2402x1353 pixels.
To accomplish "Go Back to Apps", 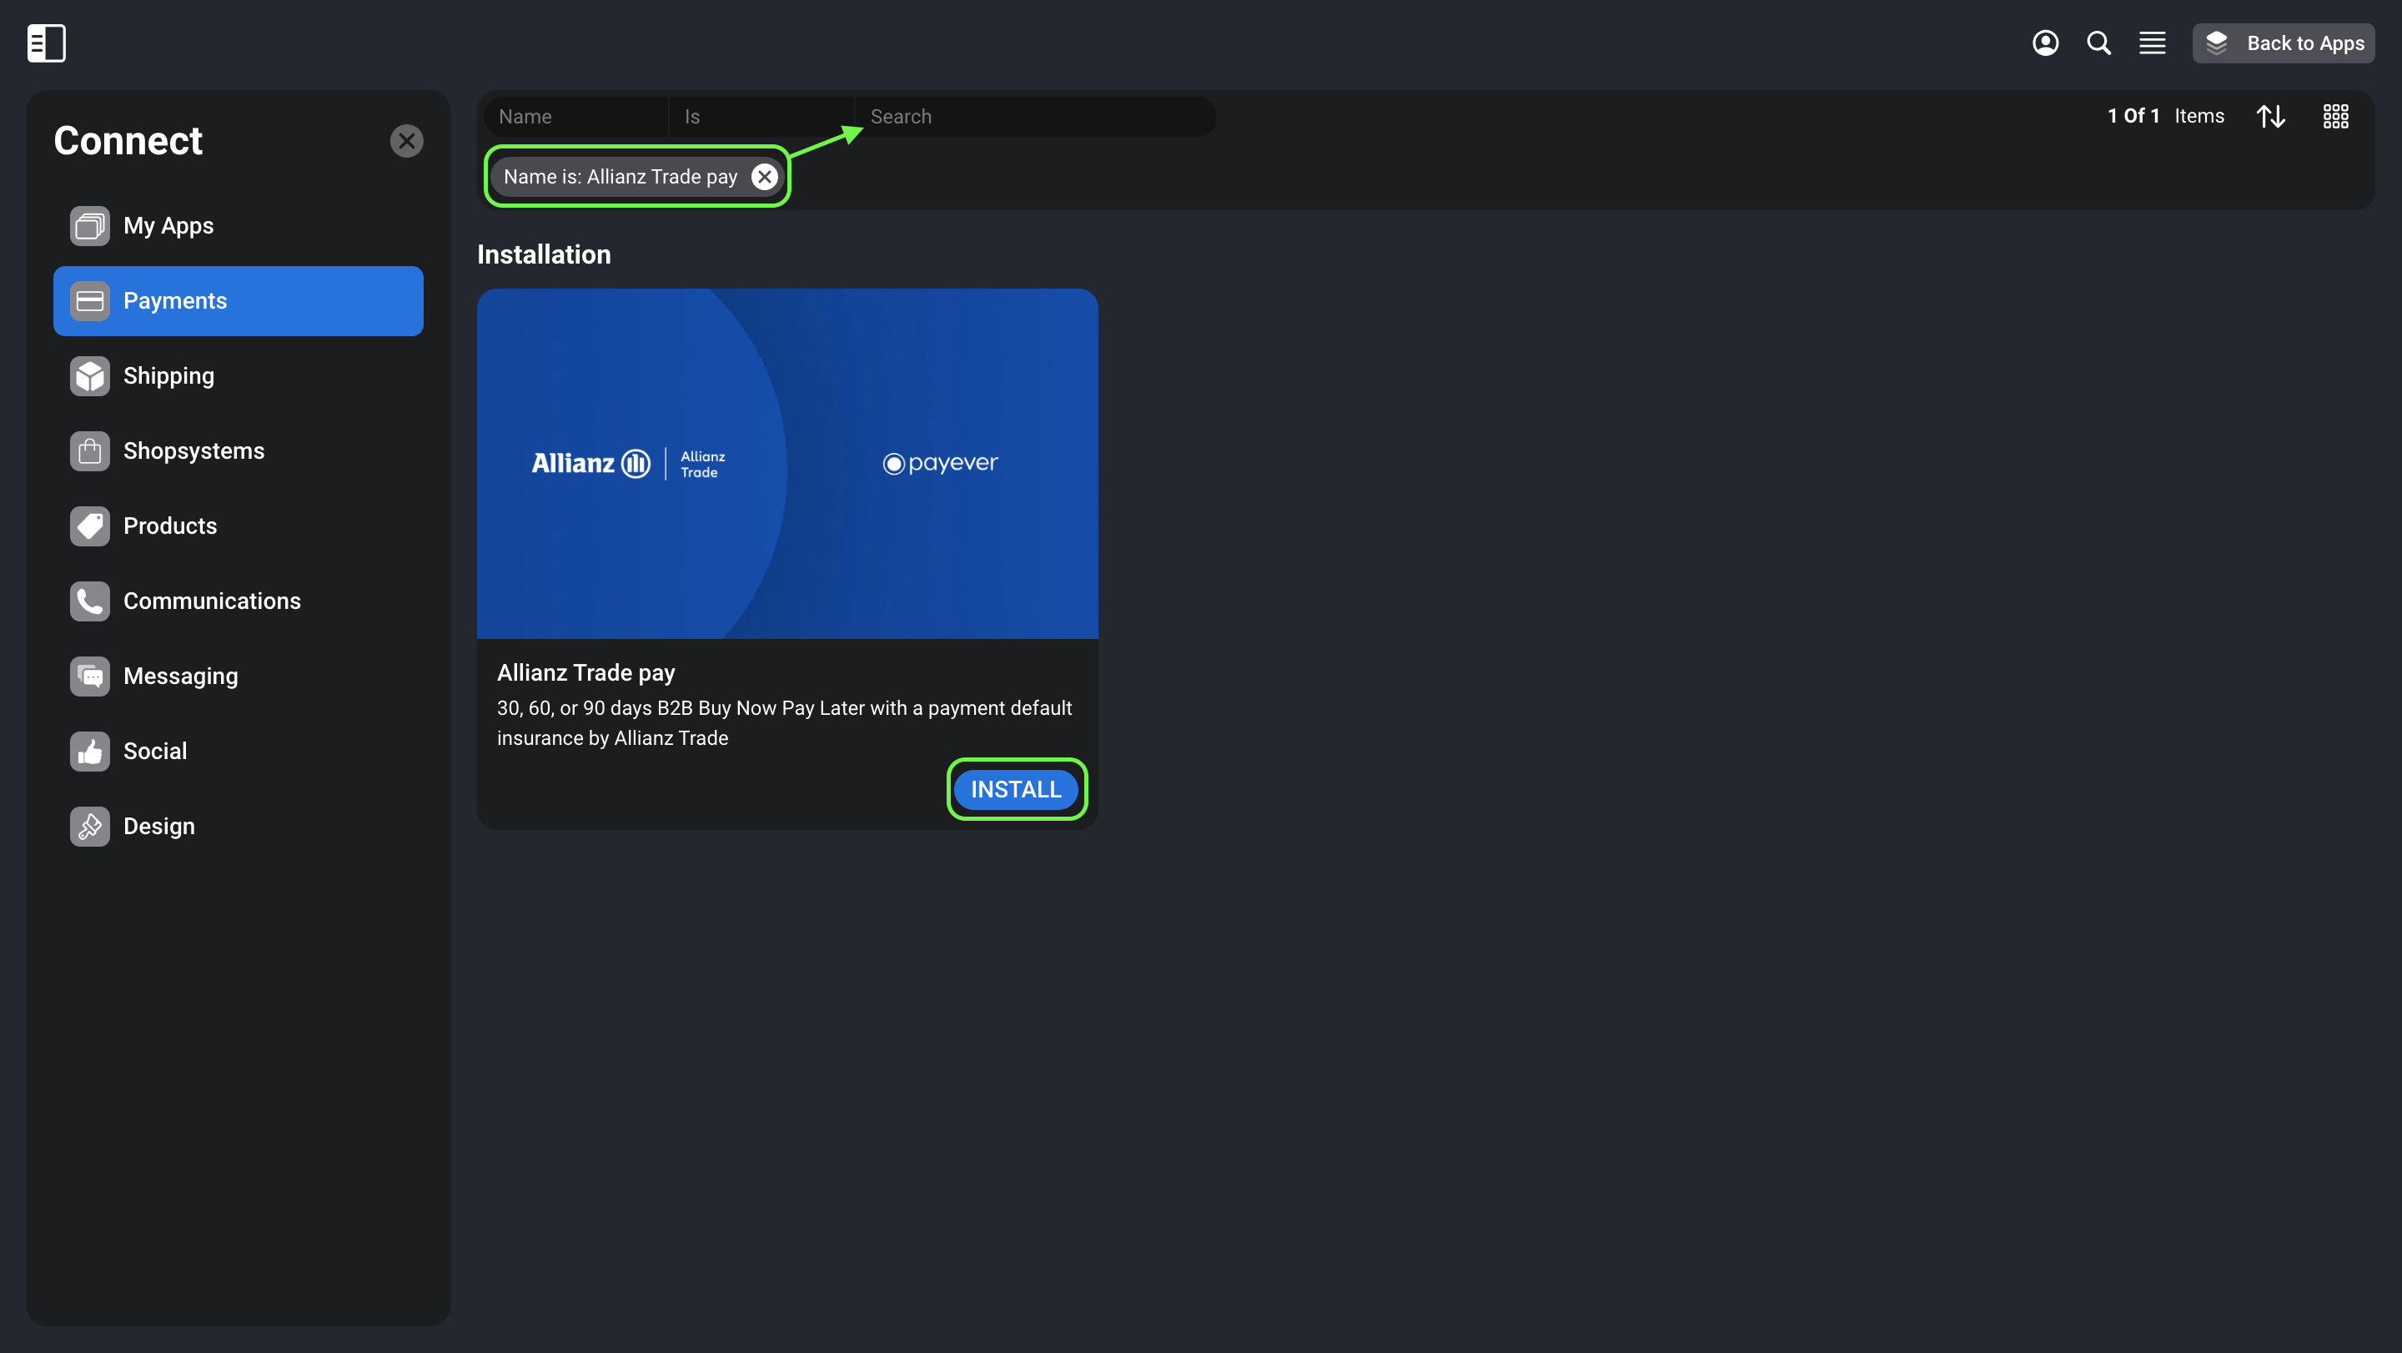I will pos(2283,43).
